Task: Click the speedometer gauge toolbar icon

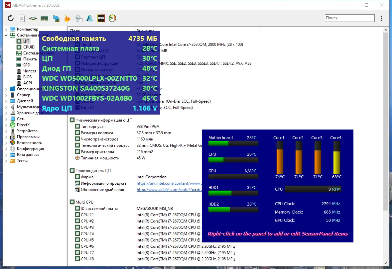Action: (x=112, y=18)
